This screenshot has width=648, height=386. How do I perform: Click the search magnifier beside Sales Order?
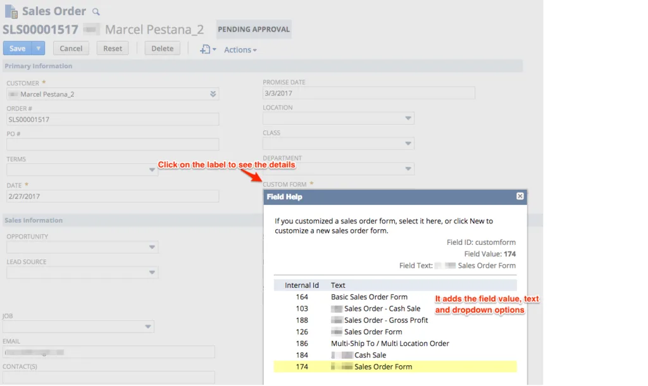96,11
